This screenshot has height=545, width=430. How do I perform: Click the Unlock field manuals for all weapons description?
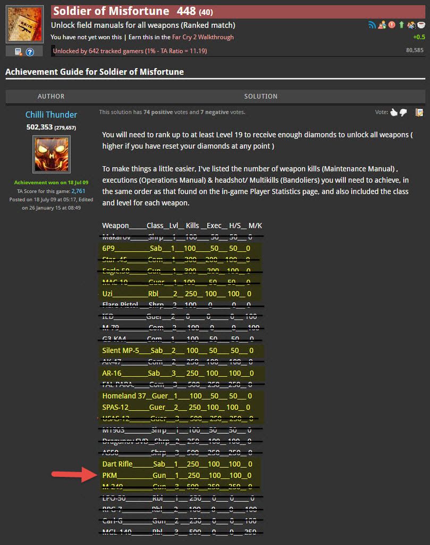(143, 25)
